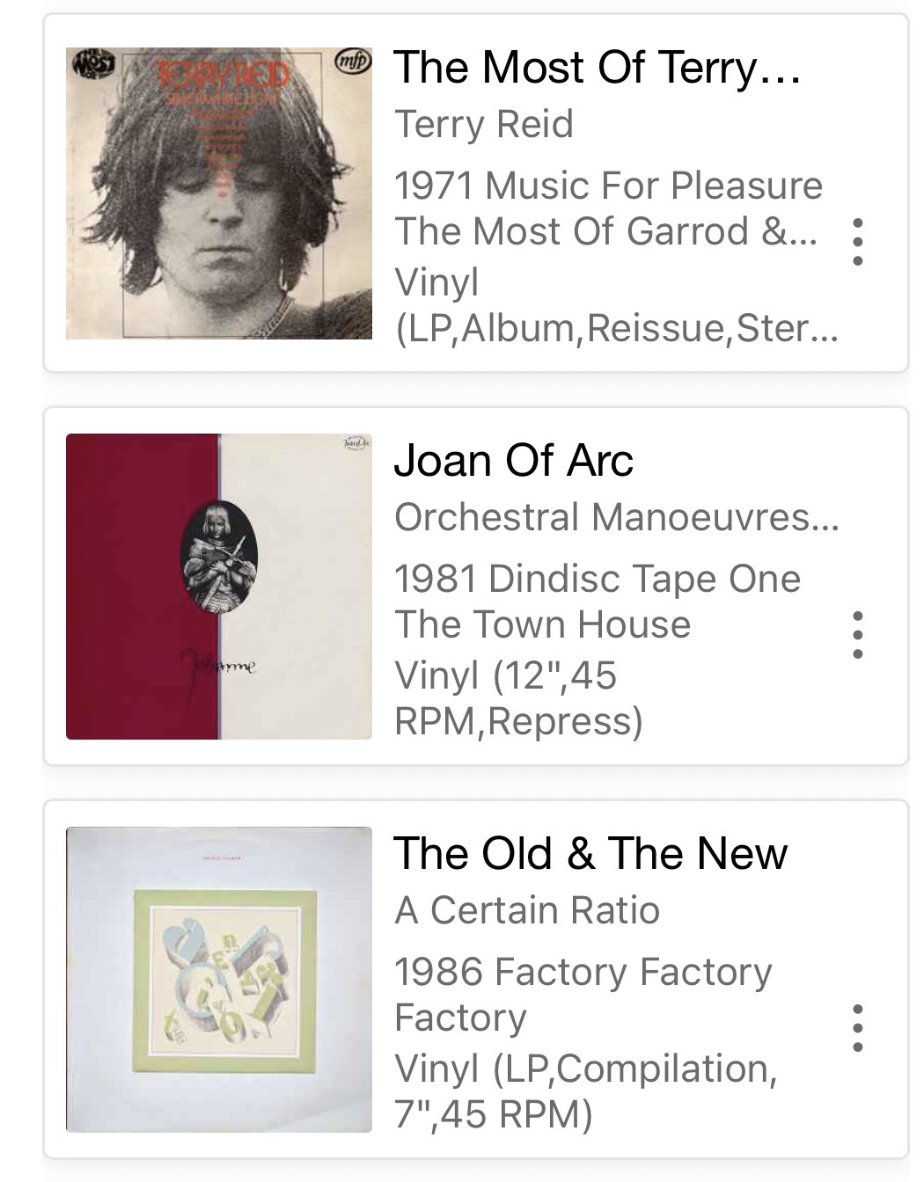
Task: Select "1981 Dindisc Tape One" label text
Action: [597, 579]
